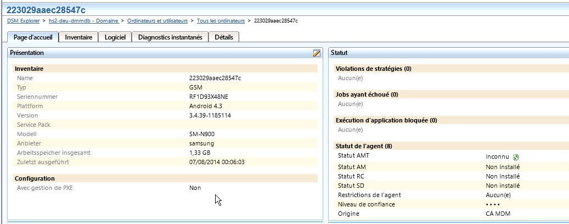Switch to the Inventaire tab
The height and width of the screenshot is (224, 569).
pos(78,37)
